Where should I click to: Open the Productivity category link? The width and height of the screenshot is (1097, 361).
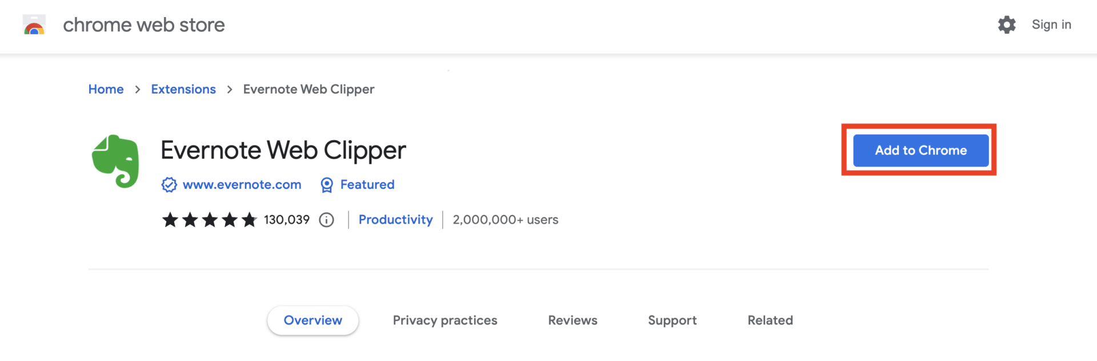pyautogui.click(x=395, y=220)
